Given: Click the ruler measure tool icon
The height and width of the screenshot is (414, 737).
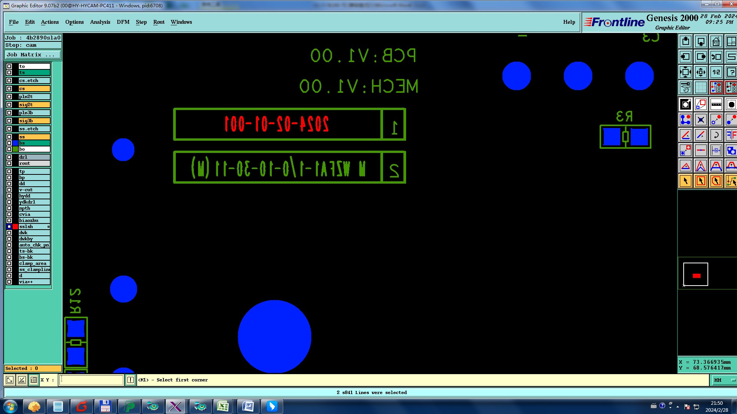Looking at the screenshot, I should click(716, 104).
